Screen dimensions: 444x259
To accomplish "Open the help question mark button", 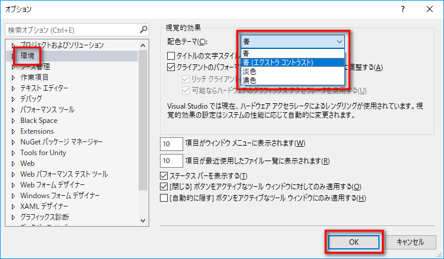I will [403, 9].
